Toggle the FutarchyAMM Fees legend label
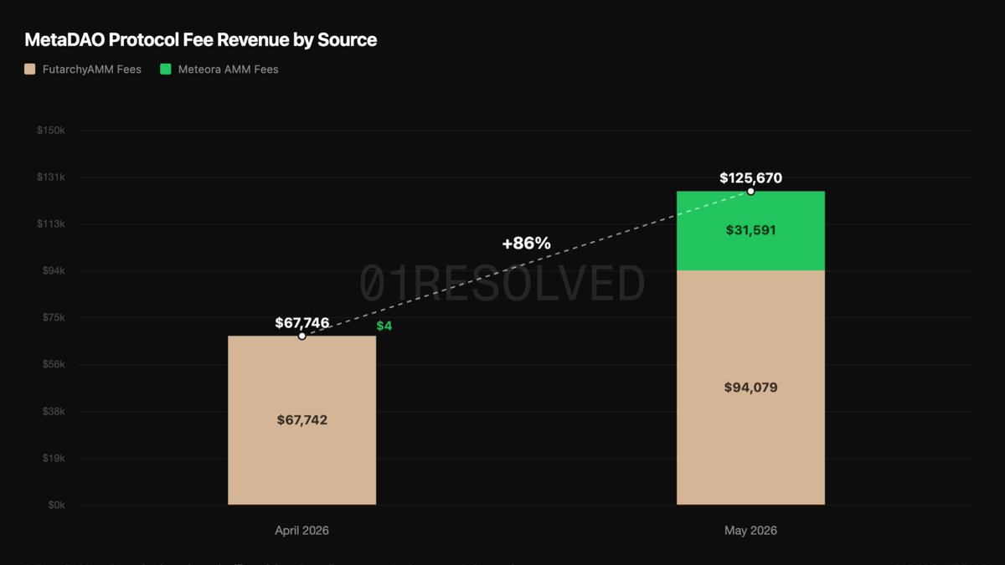Image resolution: width=1005 pixels, height=565 pixels. click(91, 69)
